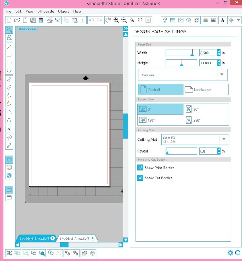Viewport: 242px width, 261px height.
Task: Open the Silhouette Online Store icon
Action: [x=9, y=175]
